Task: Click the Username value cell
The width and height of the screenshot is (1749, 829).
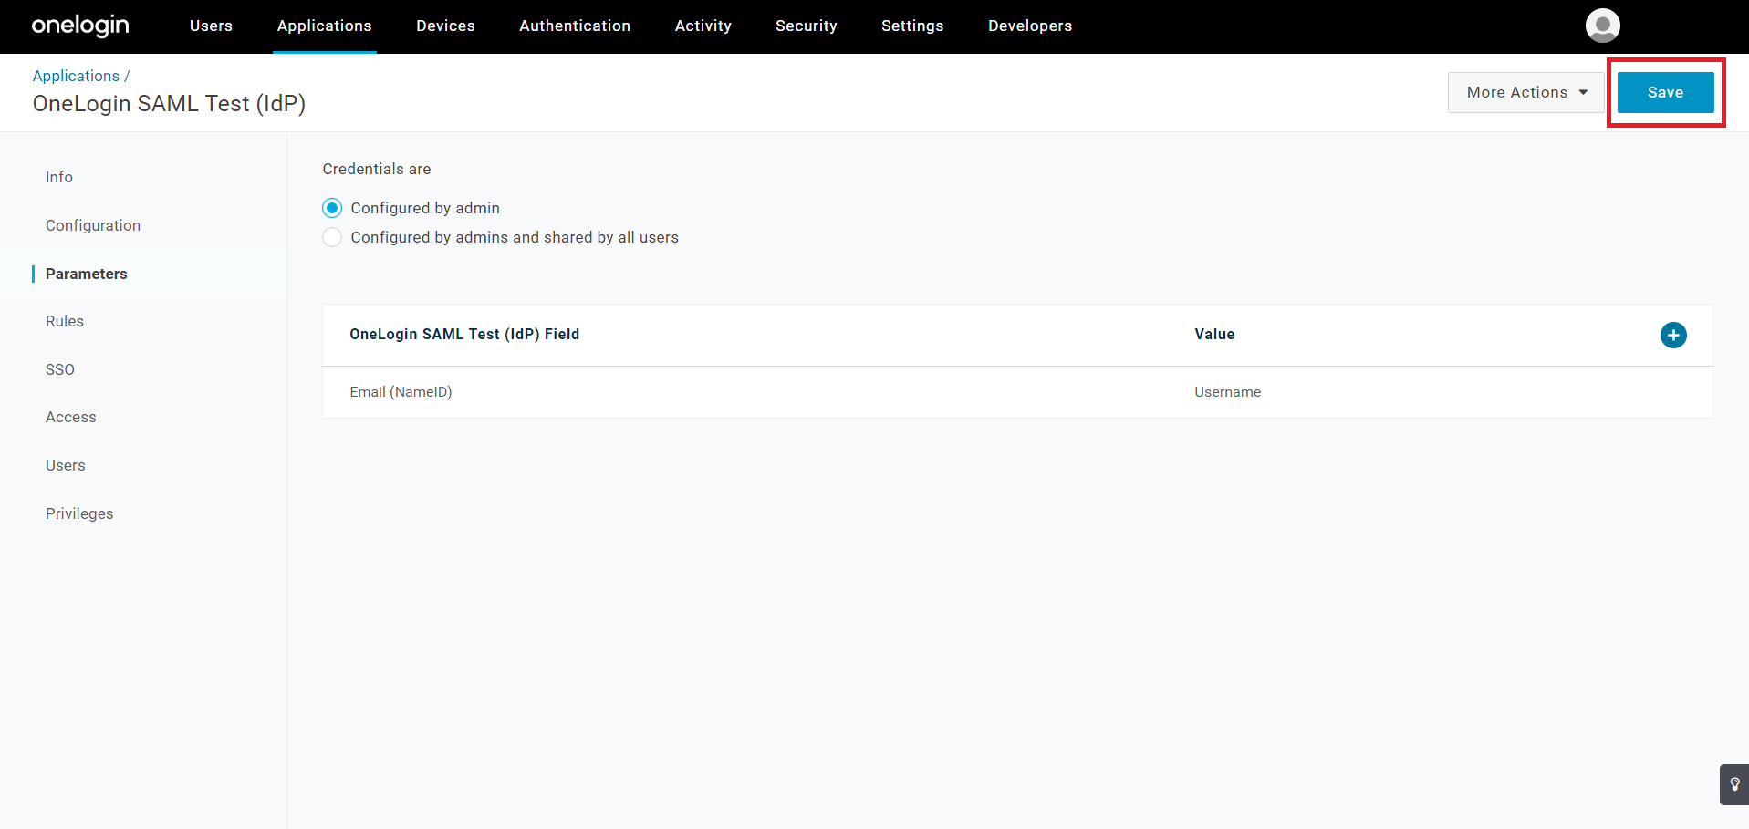Action: click(1228, 392)
